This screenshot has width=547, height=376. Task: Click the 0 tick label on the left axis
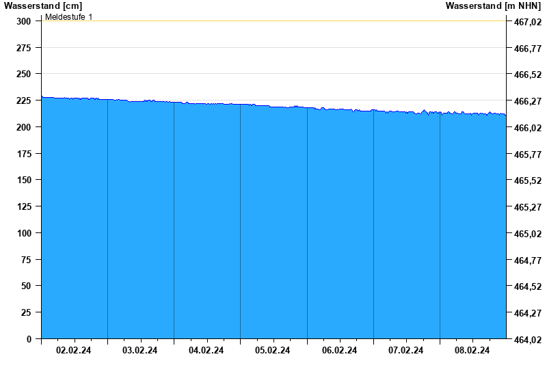[x=29, y=339]
